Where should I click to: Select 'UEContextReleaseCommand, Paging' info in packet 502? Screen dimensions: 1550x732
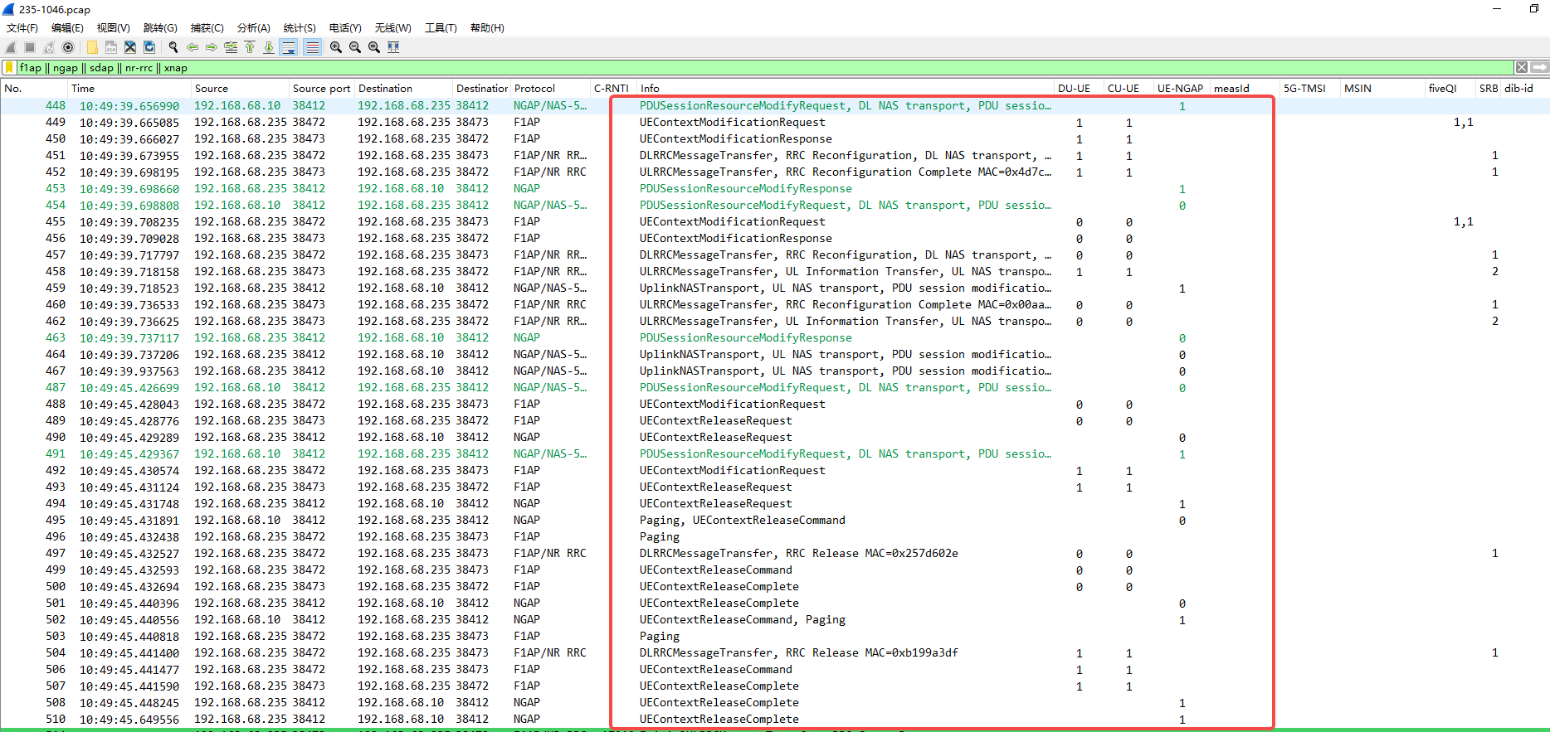pos(743,619)
